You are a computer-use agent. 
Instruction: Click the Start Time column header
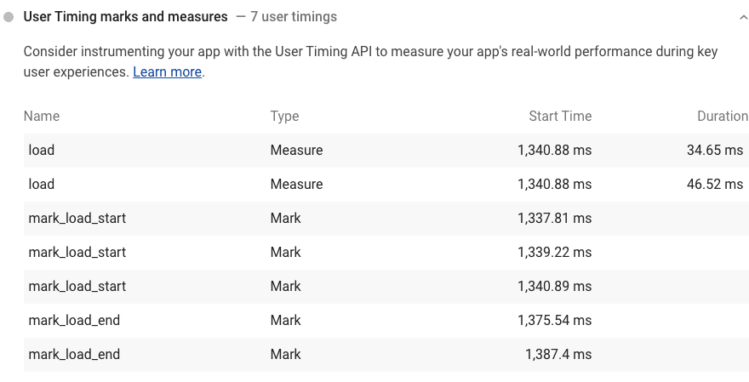pyautogui.click(x=558, y=117)
